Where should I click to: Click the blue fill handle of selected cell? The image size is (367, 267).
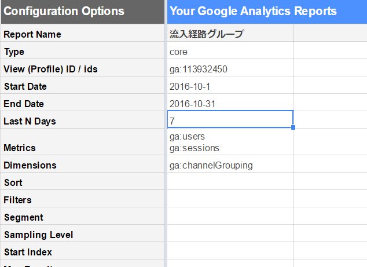click(x=293, y=127)
